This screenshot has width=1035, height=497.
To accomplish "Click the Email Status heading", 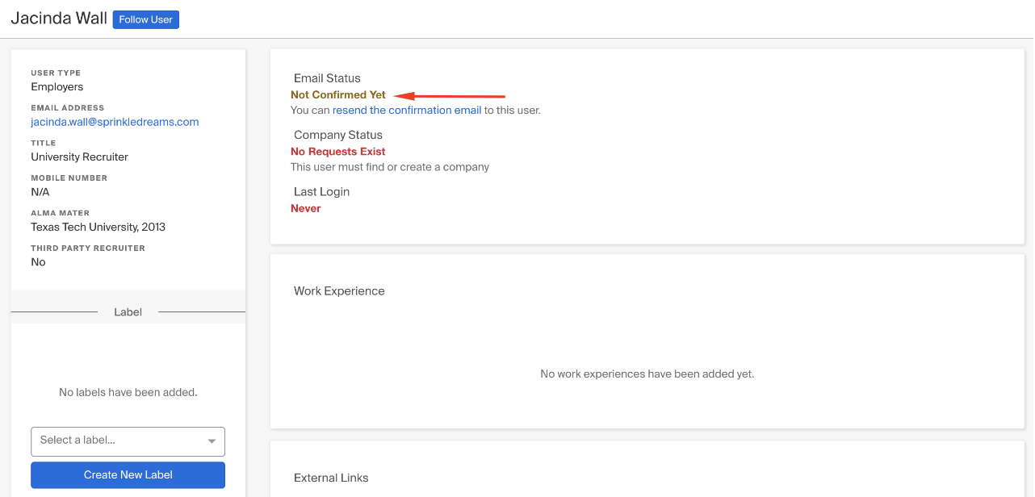I will tap(327, 78).
